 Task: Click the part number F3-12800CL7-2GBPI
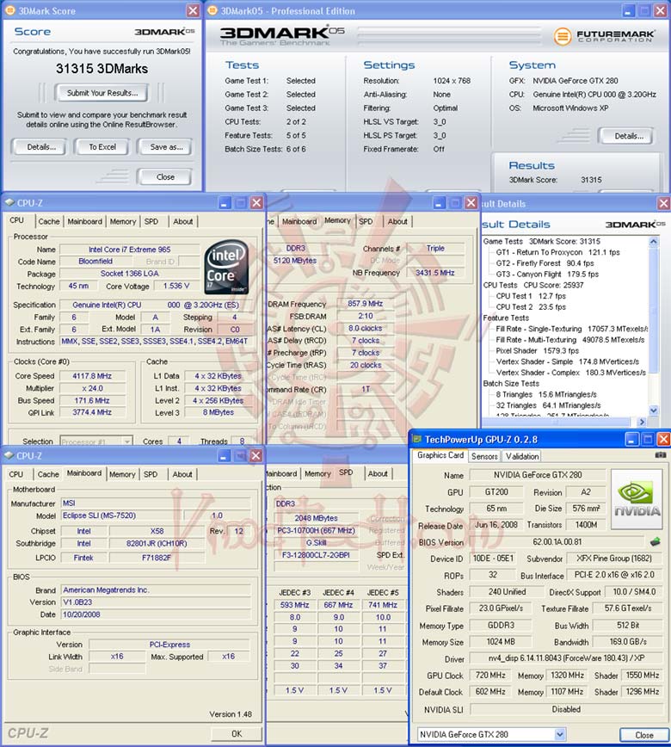(316, 555)
